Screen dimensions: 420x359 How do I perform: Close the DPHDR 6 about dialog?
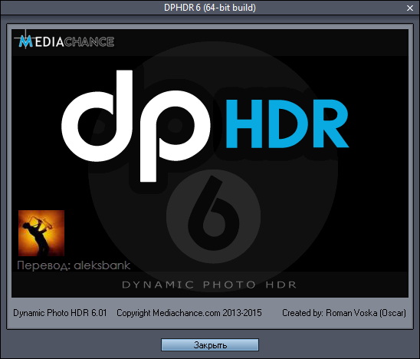click(410, 8)
